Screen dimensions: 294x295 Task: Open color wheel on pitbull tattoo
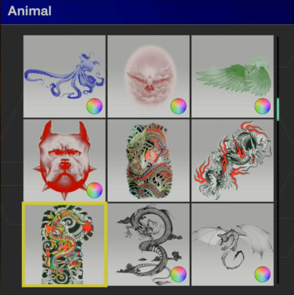tap(94, 190)
